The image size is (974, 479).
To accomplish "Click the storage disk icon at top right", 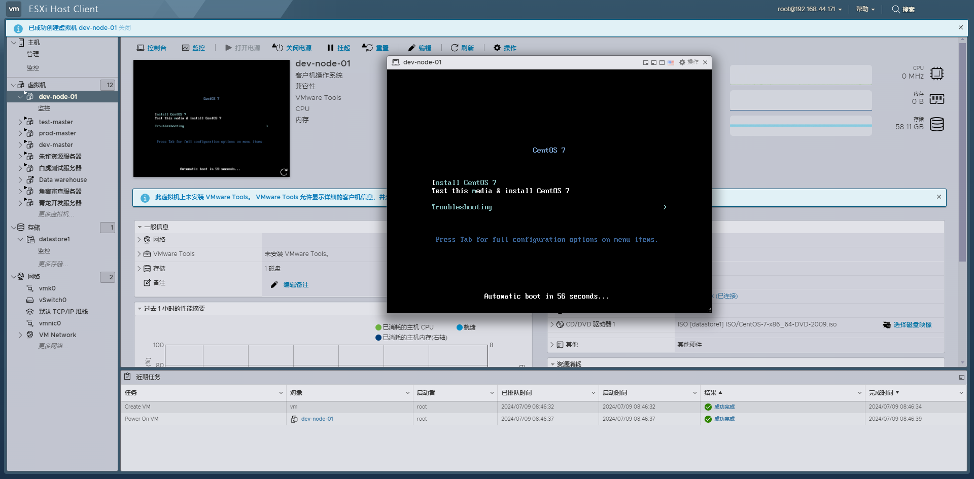I will coord(937,124).
